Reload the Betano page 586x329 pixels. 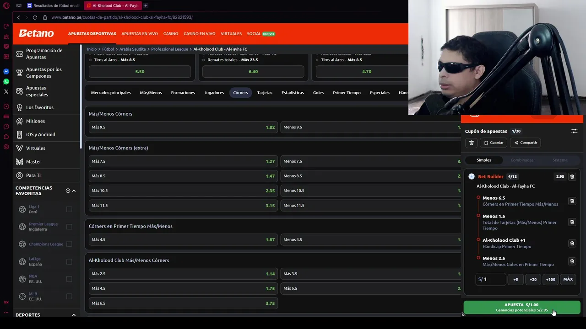pos(35,17)
